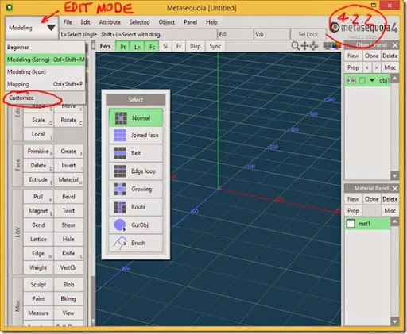Viewport: 407px width, 334px height.
Task: Click the magnifier zoom icon in viewport toolbar
Action: pos(295,46)
